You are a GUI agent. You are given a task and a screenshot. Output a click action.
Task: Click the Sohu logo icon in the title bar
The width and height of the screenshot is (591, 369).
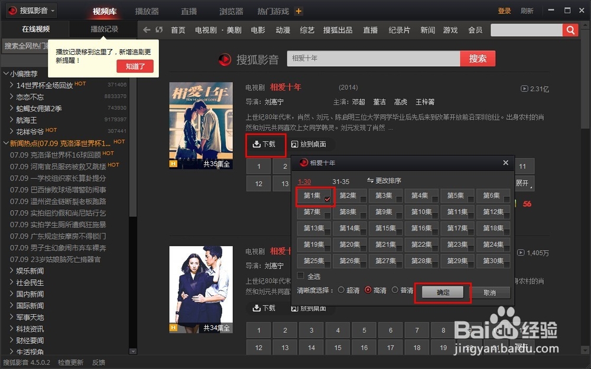12,11
